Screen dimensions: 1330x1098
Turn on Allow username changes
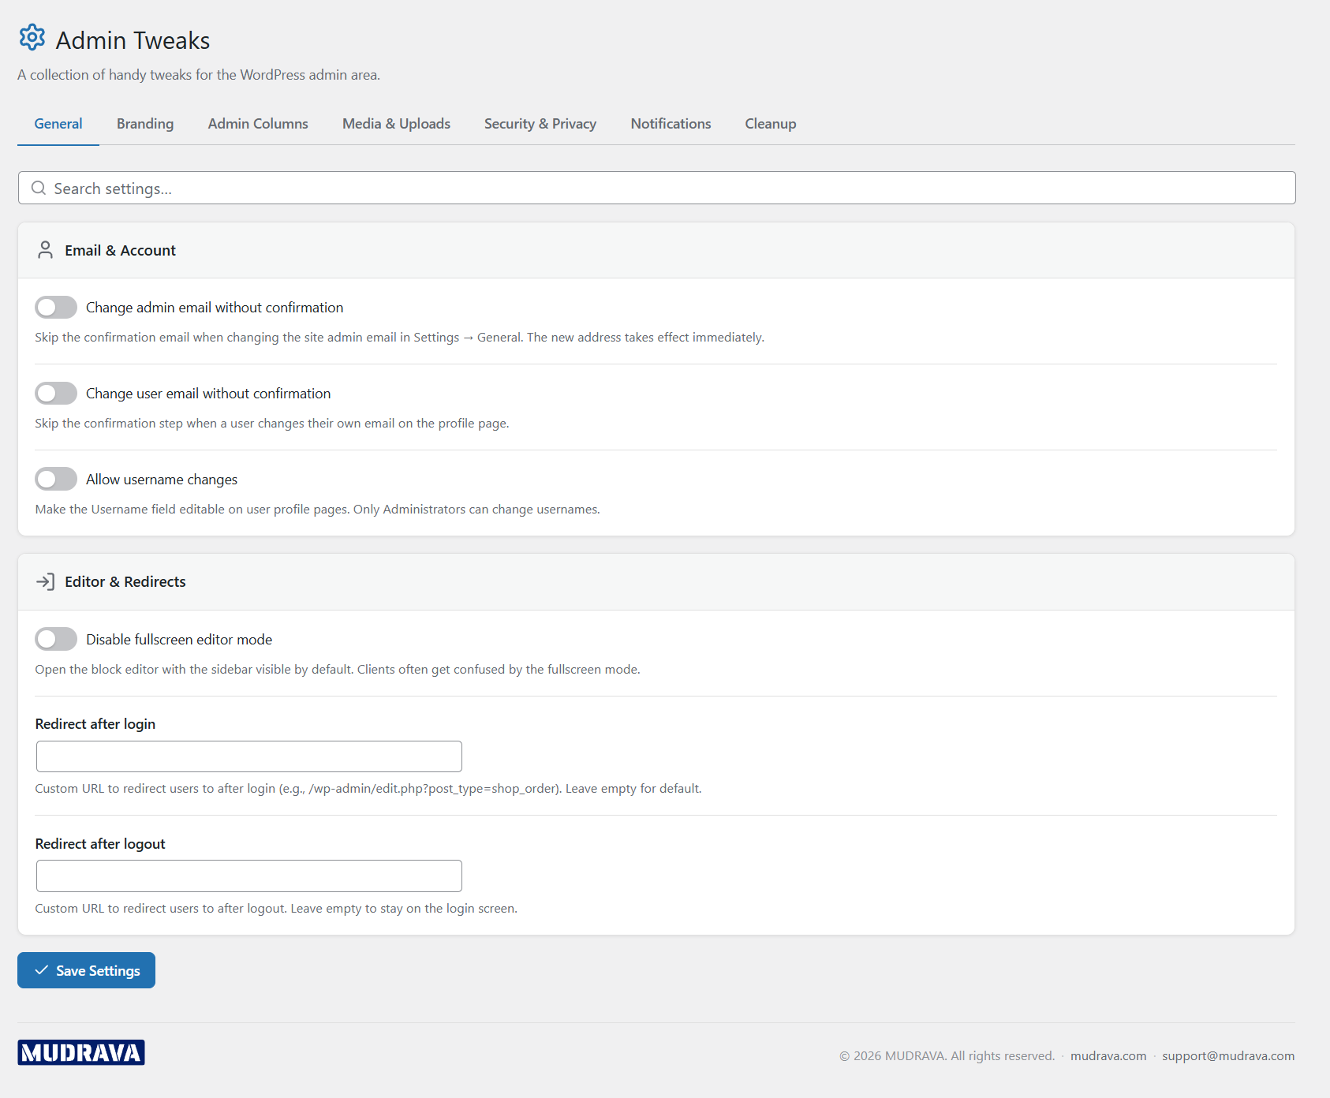pyautogui.click(x=56, y=479)
